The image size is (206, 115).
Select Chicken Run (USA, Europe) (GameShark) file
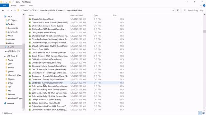pyautogui.click(x=49, y=29)
